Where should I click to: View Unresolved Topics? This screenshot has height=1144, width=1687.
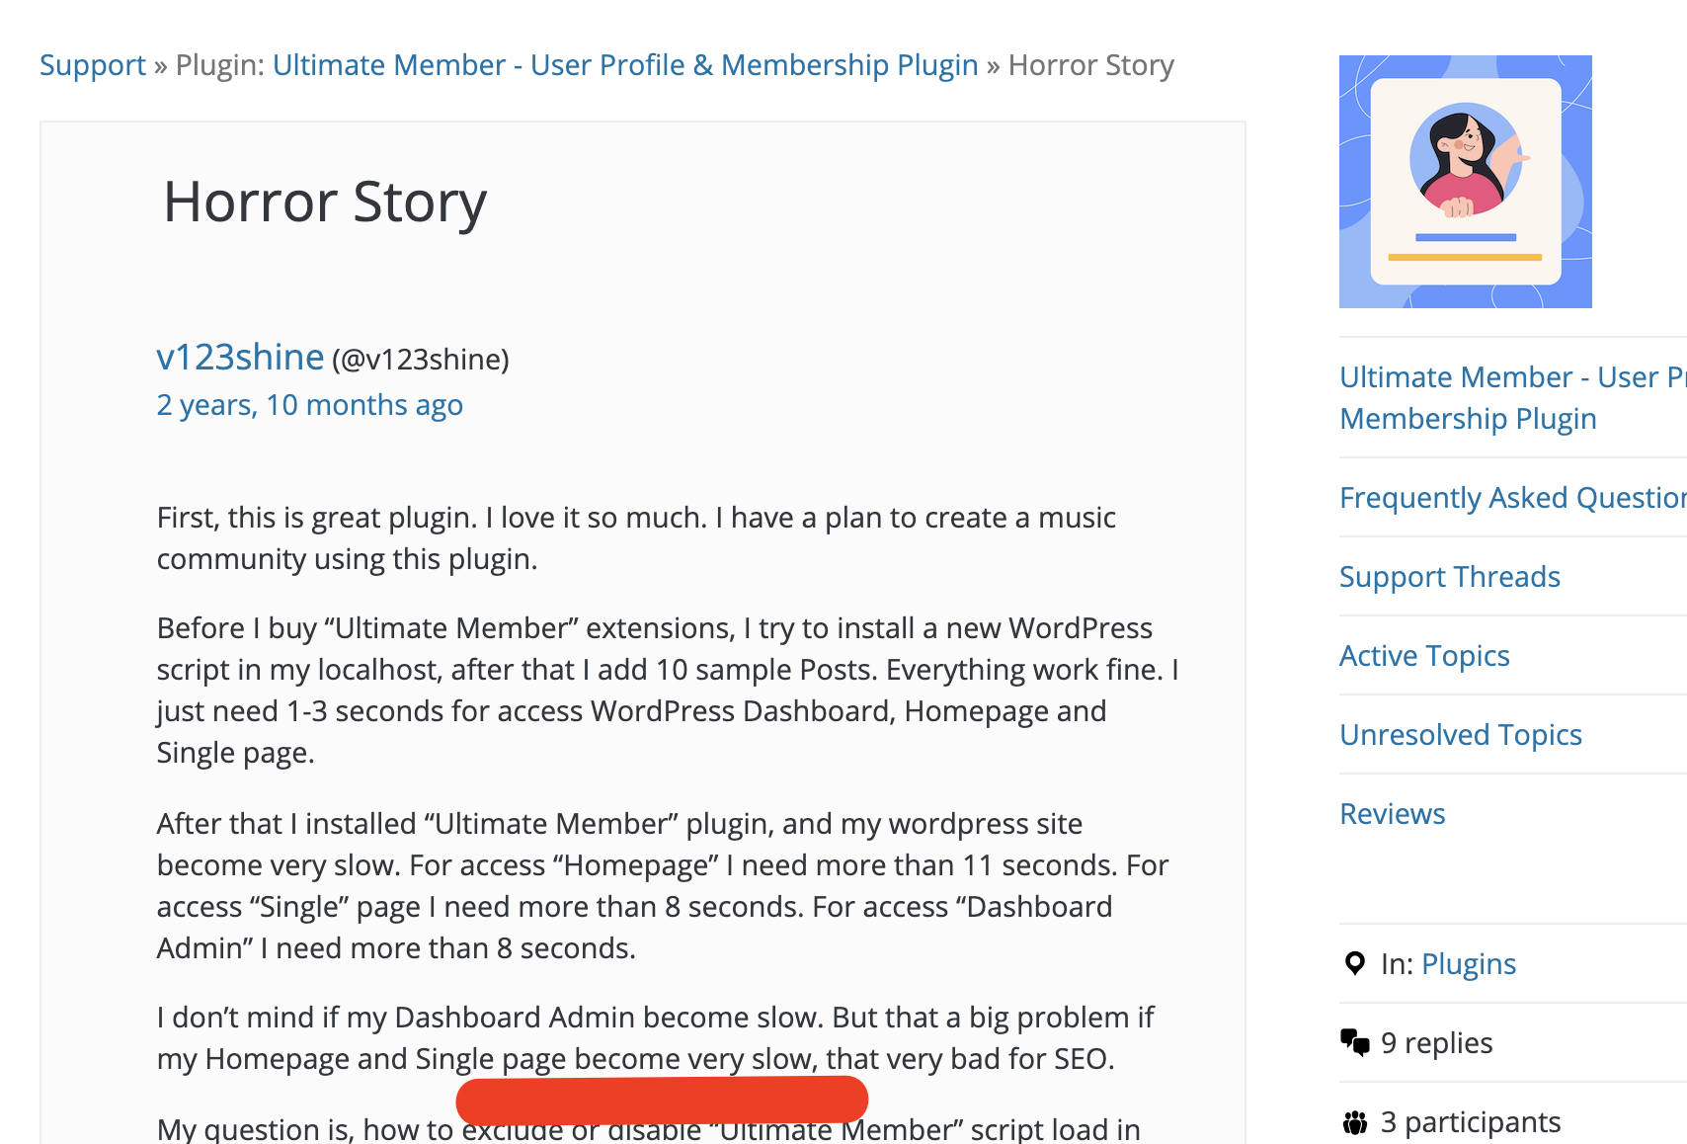point(1461,735)
